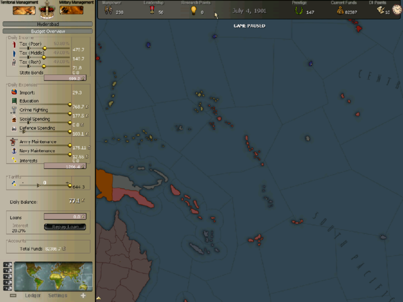The image size is (403, 302).
Task: Open the Territorial Management map icon
Action: [x=24, y=10]
